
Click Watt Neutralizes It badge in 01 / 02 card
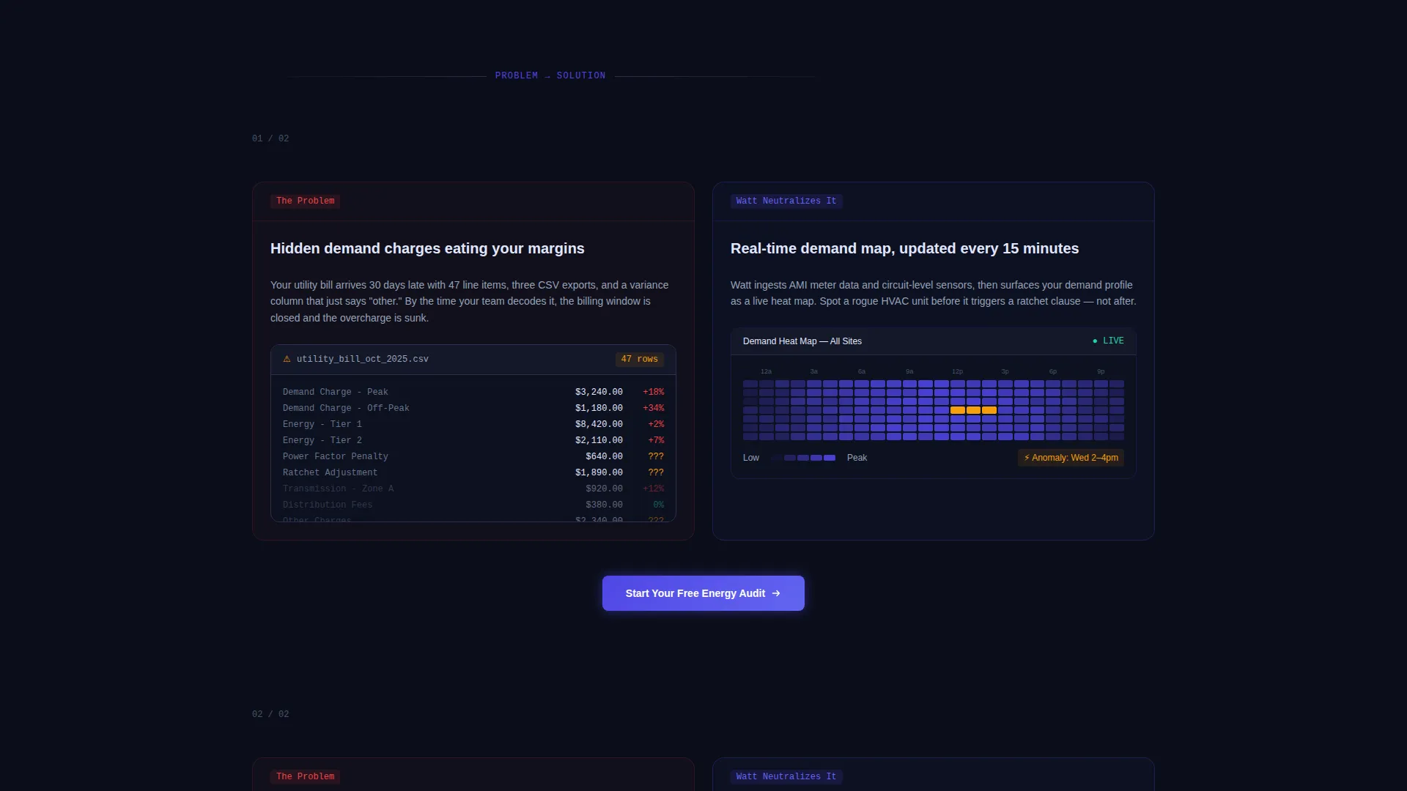pos(786,201)
